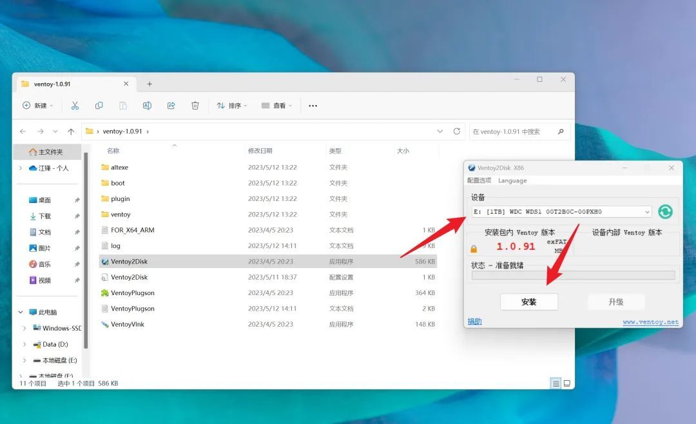Open the 捐助 donate link
This screenshot has height=424, width=696.
[474, 322]
